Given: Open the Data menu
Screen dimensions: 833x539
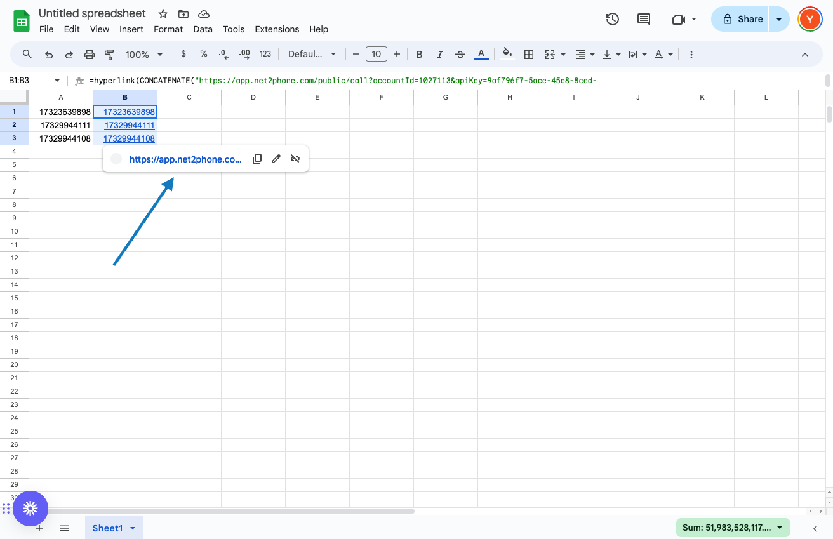Looking at the screenshot, I should point(203,29).
